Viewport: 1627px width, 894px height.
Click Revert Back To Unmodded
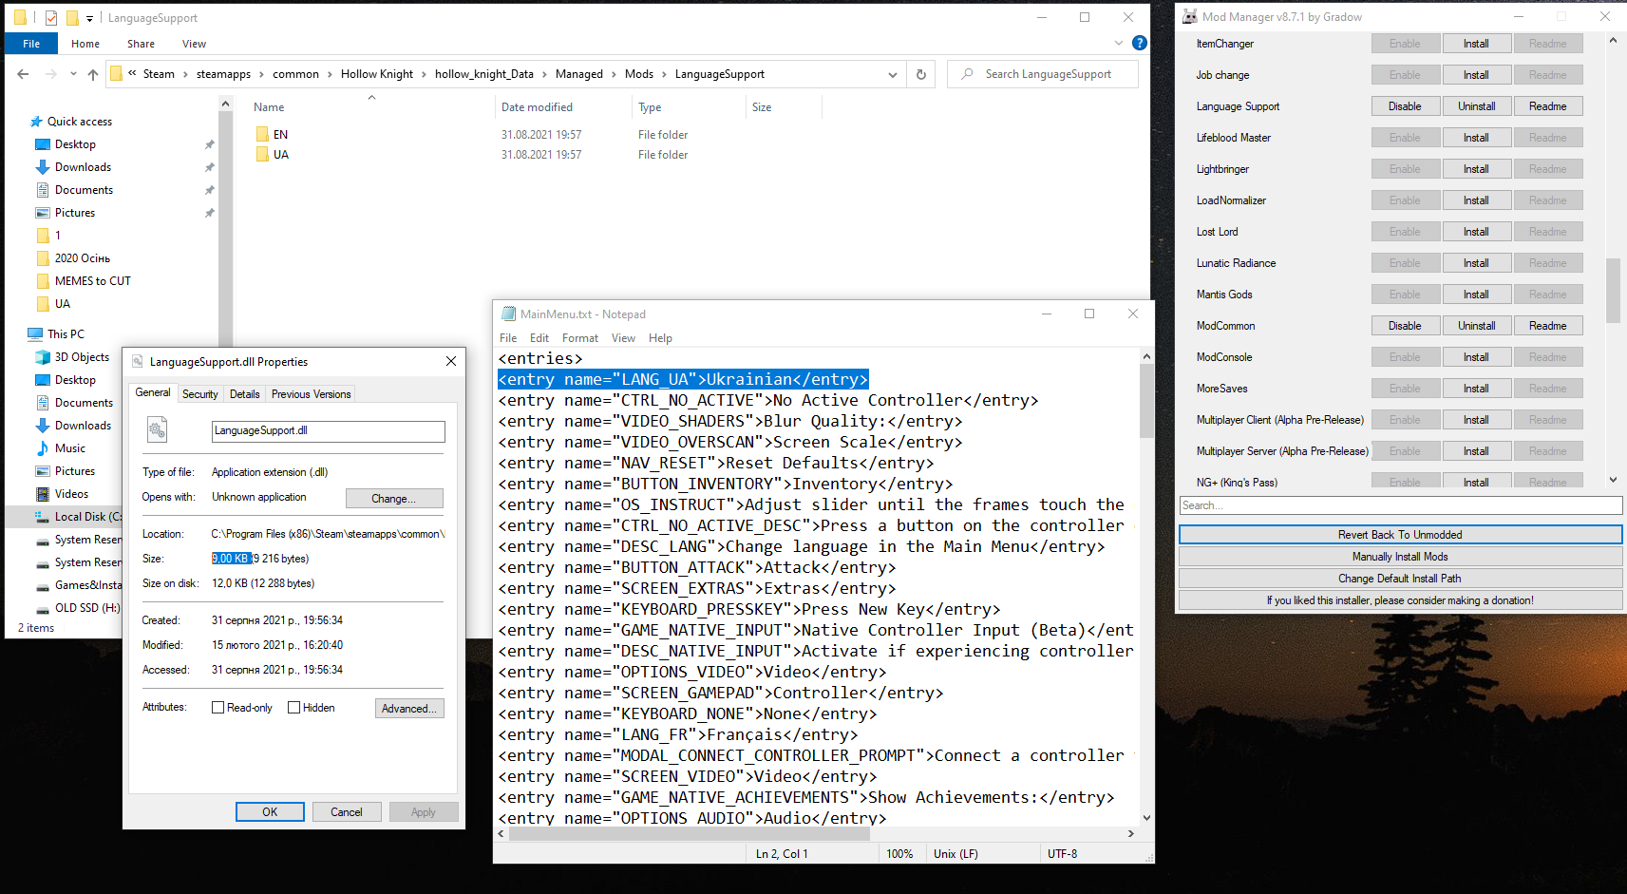click(1400, 535)
